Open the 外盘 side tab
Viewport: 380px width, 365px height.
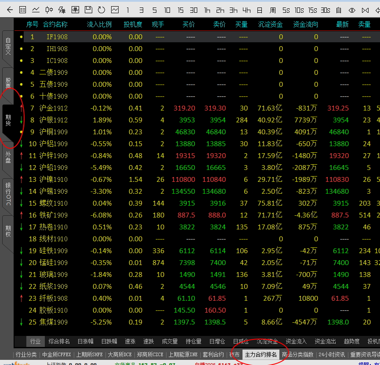pos(8,157)
